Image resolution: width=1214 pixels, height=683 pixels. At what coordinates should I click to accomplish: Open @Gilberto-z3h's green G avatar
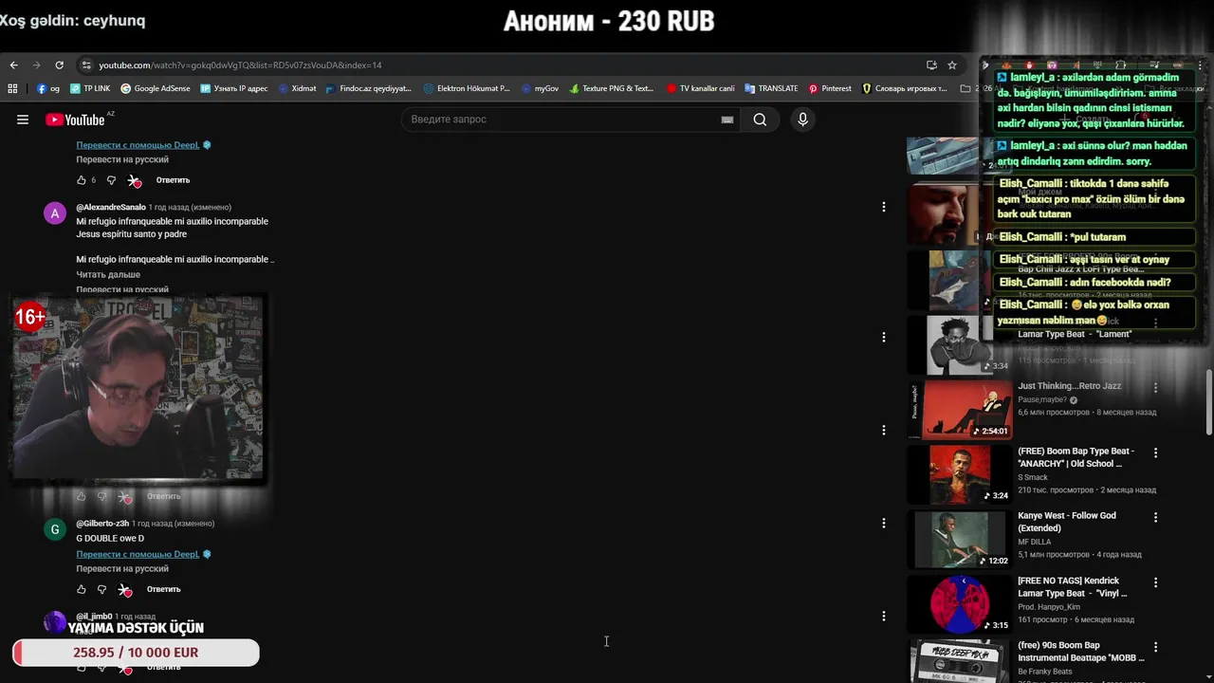click(55, 529)
